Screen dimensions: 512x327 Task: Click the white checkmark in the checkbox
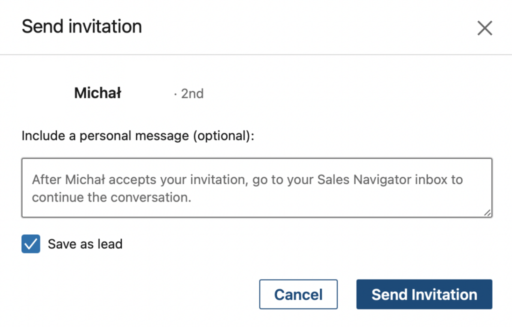(x=31, y=244)
